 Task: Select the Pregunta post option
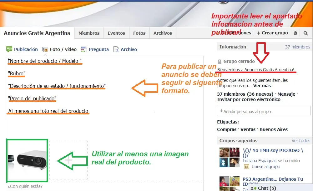(98, 49)
